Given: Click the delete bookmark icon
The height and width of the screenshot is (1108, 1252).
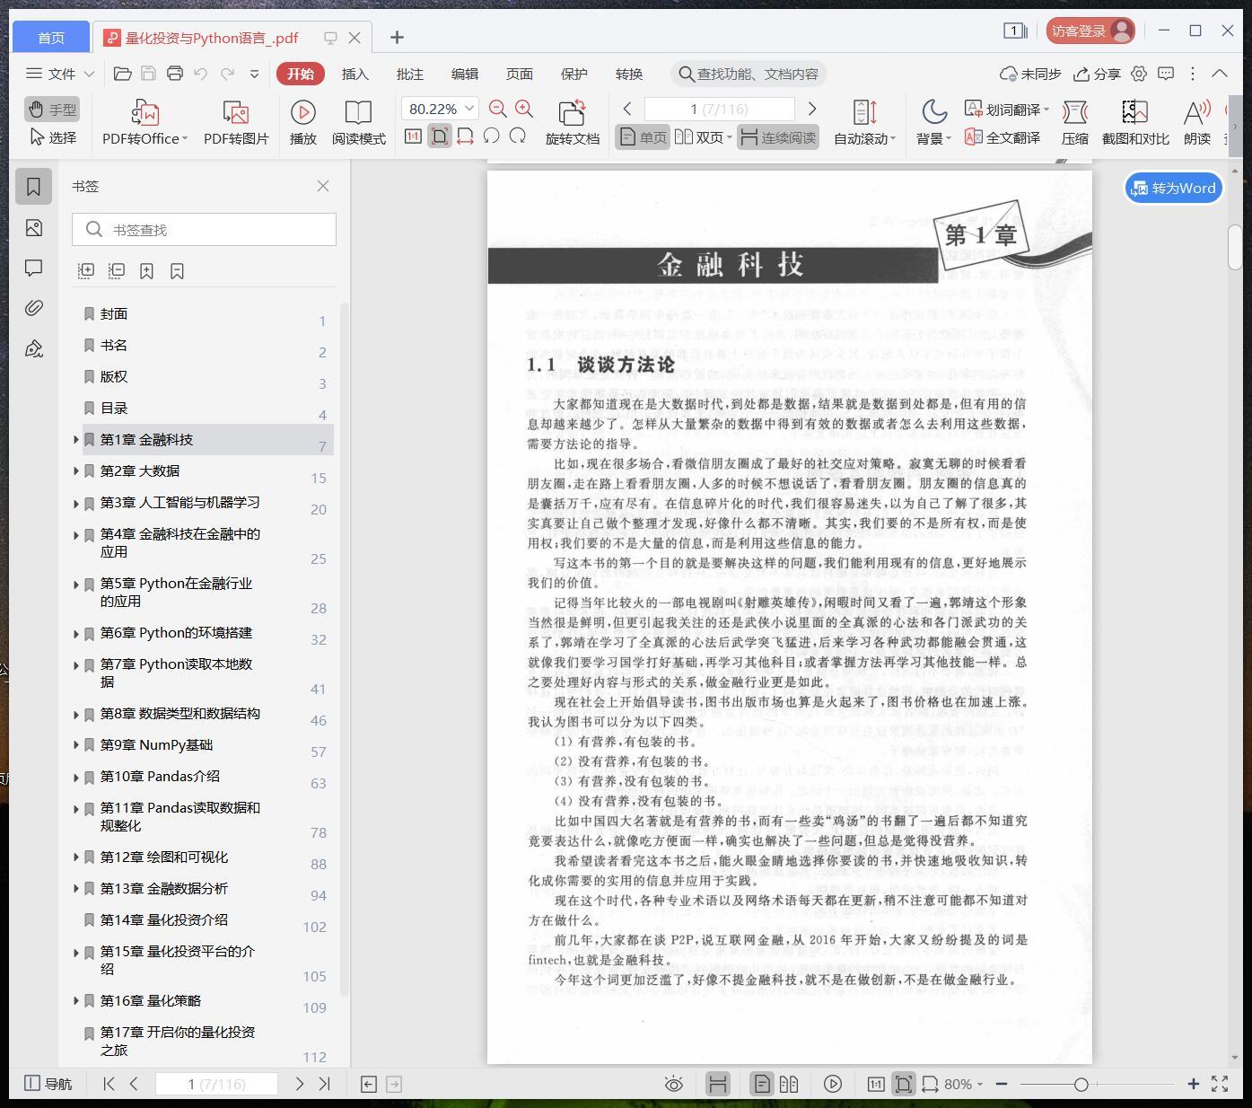Looking at the screenshot, I should click(177, 270).
